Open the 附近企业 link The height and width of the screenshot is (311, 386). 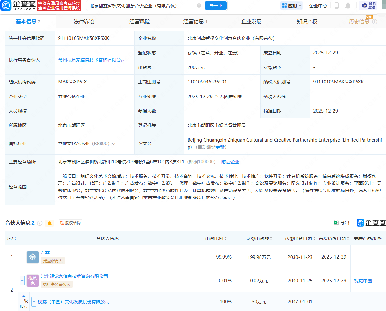pyautogui.click(x=230, y=161)
